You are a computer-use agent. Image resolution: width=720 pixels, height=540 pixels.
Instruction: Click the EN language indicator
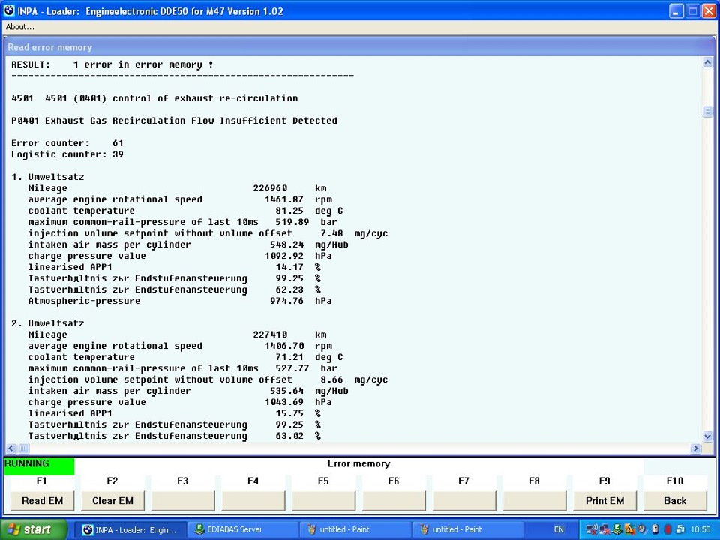coord(559,529)
